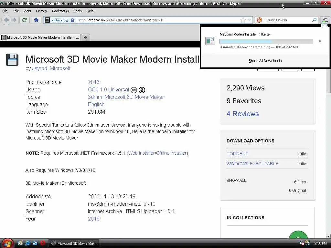Open the CC0 1.0 Universal license link
The image size is (331, 248).
[108, 90]
